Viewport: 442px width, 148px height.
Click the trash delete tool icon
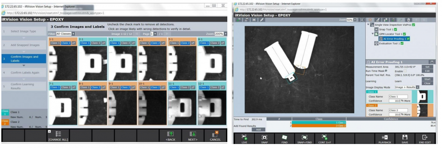point(409,20)
